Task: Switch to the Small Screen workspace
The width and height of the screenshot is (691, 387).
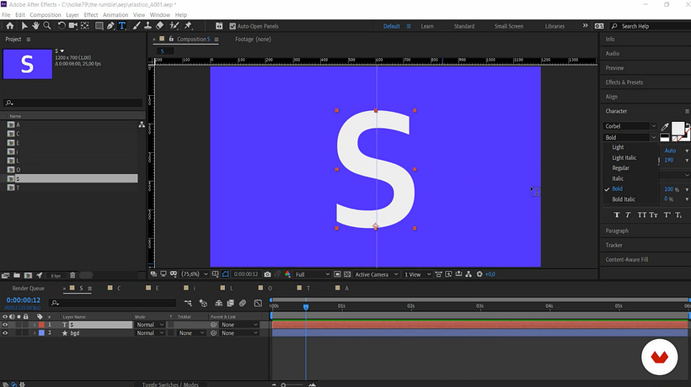Action: point(508,26)
